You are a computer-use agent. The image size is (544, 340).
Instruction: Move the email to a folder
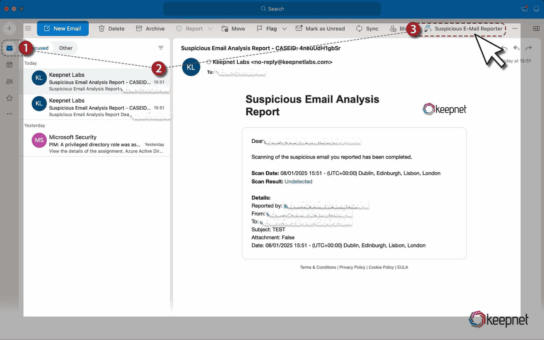click(233, 28)
